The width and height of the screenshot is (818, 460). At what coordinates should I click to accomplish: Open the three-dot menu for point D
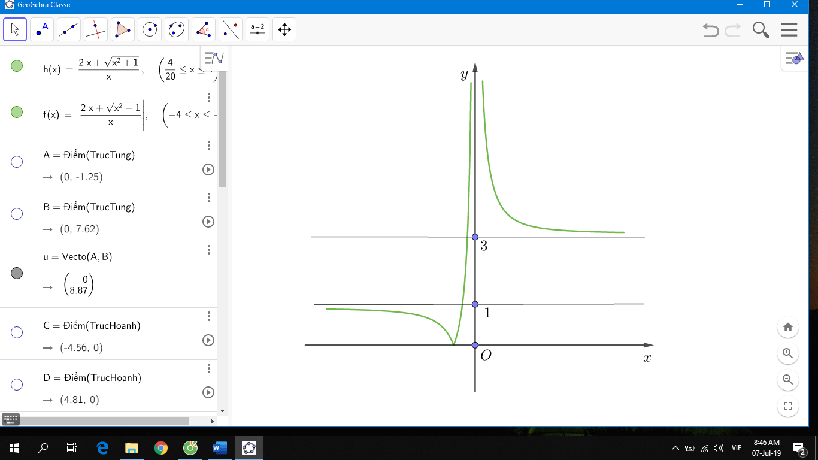click(209, 368)
